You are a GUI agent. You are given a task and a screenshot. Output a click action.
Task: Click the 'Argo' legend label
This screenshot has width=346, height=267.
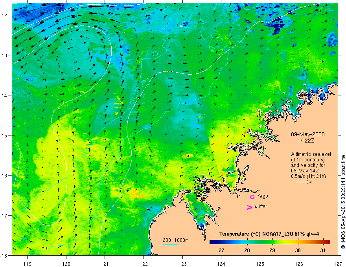[263, 196]
